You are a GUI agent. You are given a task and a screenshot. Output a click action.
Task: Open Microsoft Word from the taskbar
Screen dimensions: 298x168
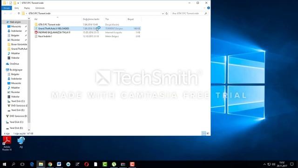[x=59, y=164]
